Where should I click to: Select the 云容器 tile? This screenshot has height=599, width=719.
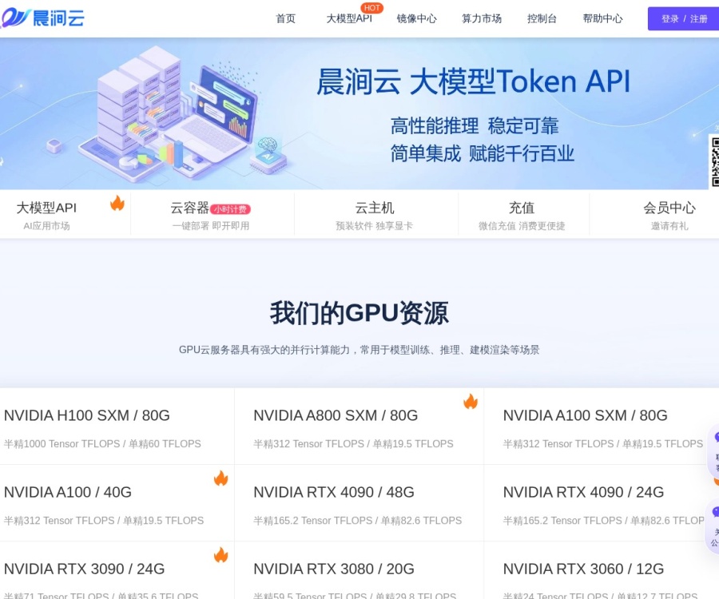(x=212, y=215)
